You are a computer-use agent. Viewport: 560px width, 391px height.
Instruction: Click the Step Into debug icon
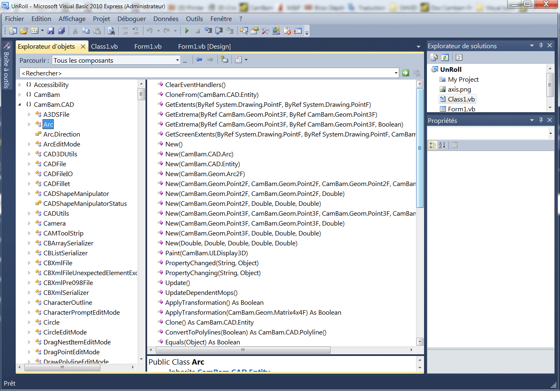pyautogui.click(x=208, y=31)
